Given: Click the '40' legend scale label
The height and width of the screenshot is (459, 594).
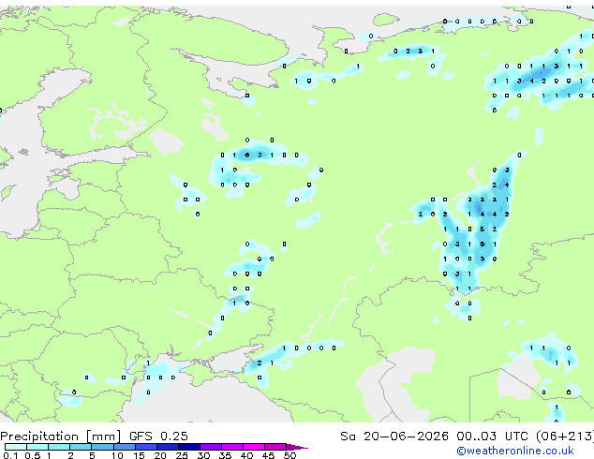Looking at the screenshot, I should 246,455.
